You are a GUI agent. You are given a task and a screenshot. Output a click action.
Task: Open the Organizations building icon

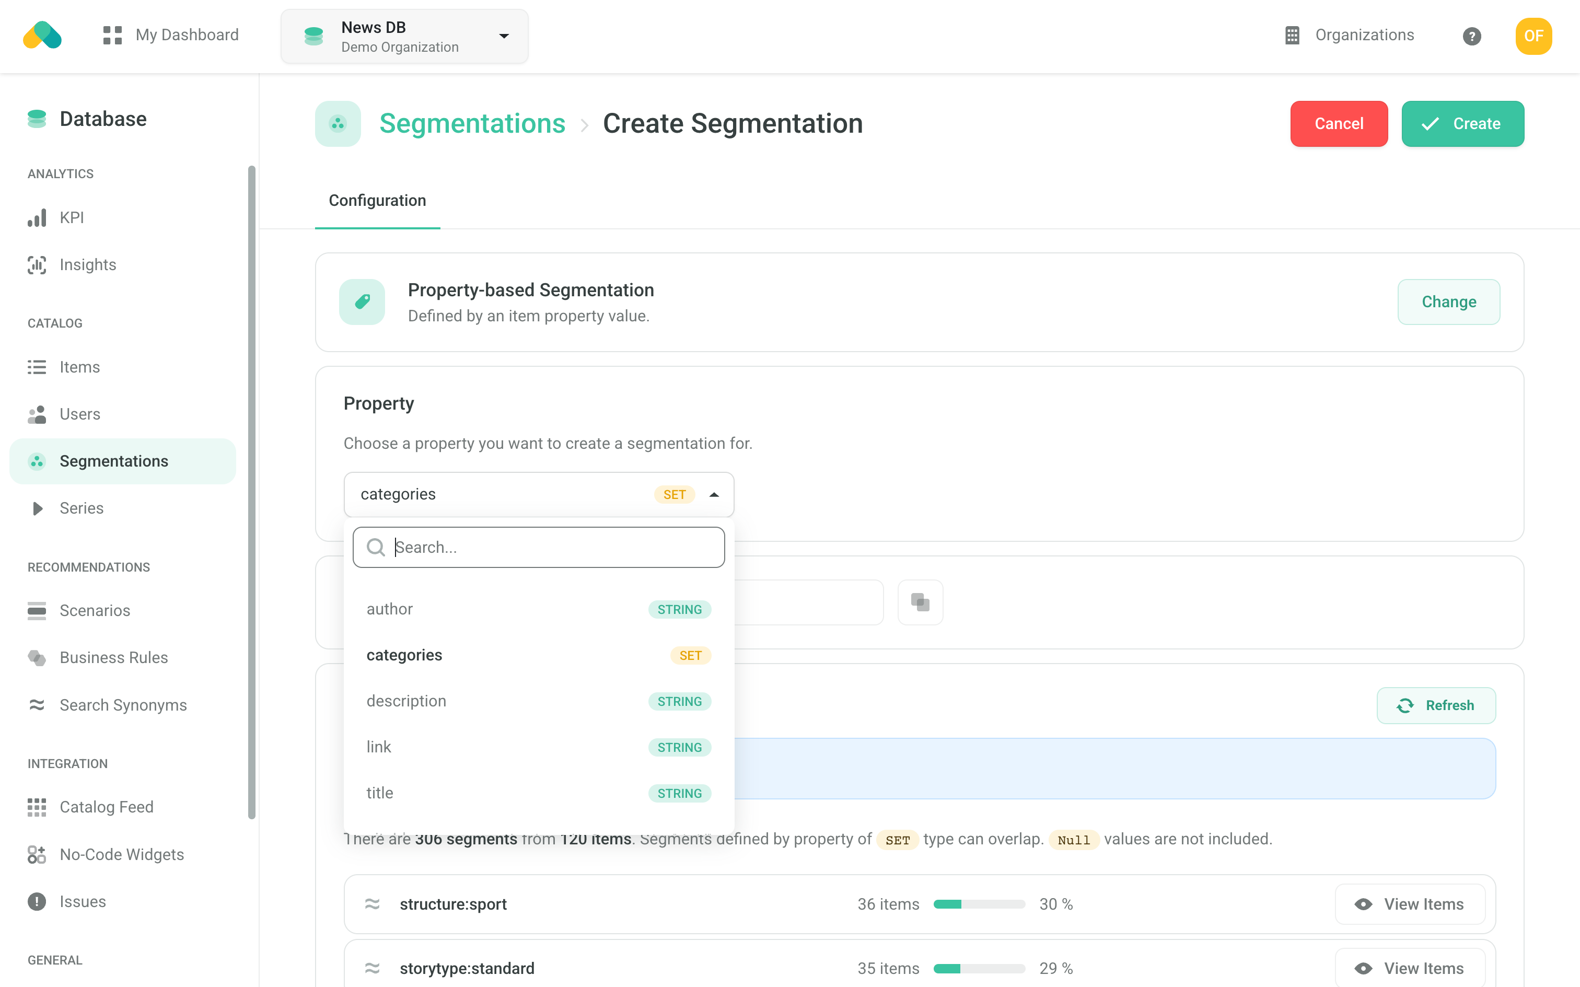1292,35
